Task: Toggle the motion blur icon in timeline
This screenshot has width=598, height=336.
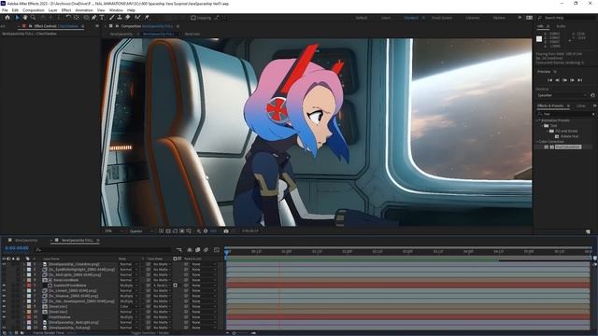Action: point(206,250)
